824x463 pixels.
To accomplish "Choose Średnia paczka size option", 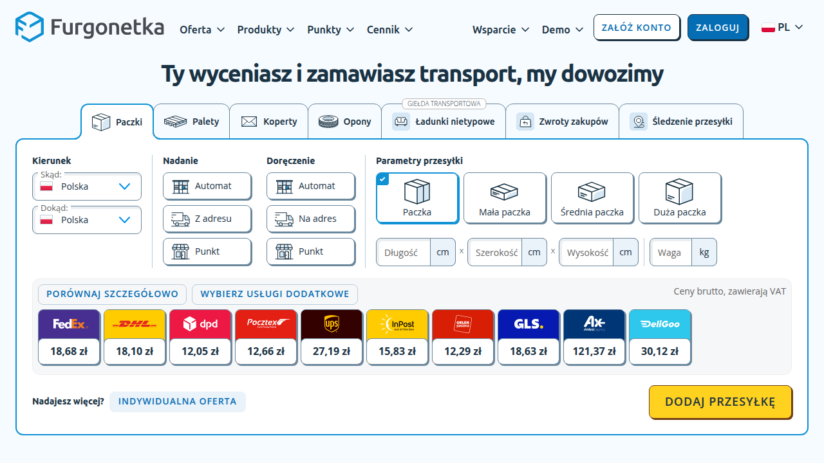I will (592, 198).
